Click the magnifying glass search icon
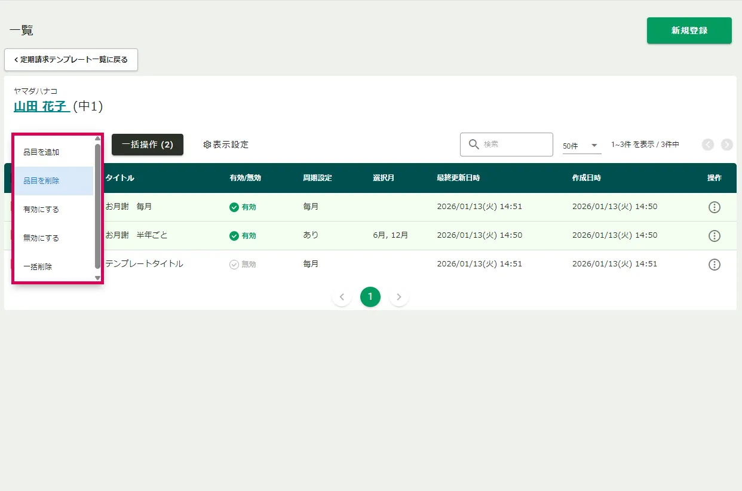The image size is (742, 491). pos(474,145)
